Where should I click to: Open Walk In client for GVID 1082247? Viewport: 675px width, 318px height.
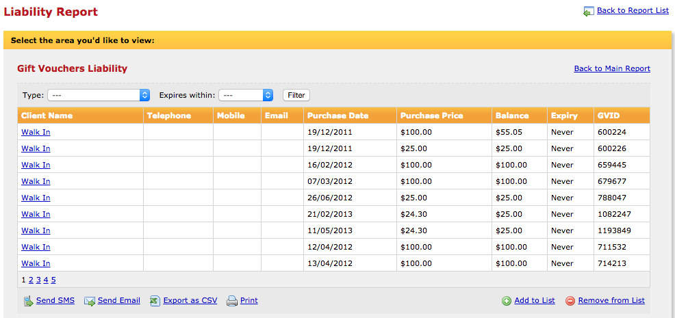(x=36, y=214)
